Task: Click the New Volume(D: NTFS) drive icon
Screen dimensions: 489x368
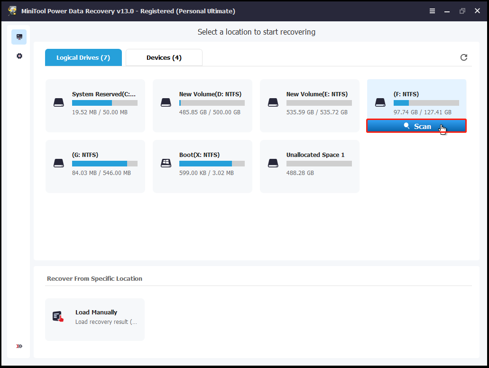Action: (x=166, y=102)
